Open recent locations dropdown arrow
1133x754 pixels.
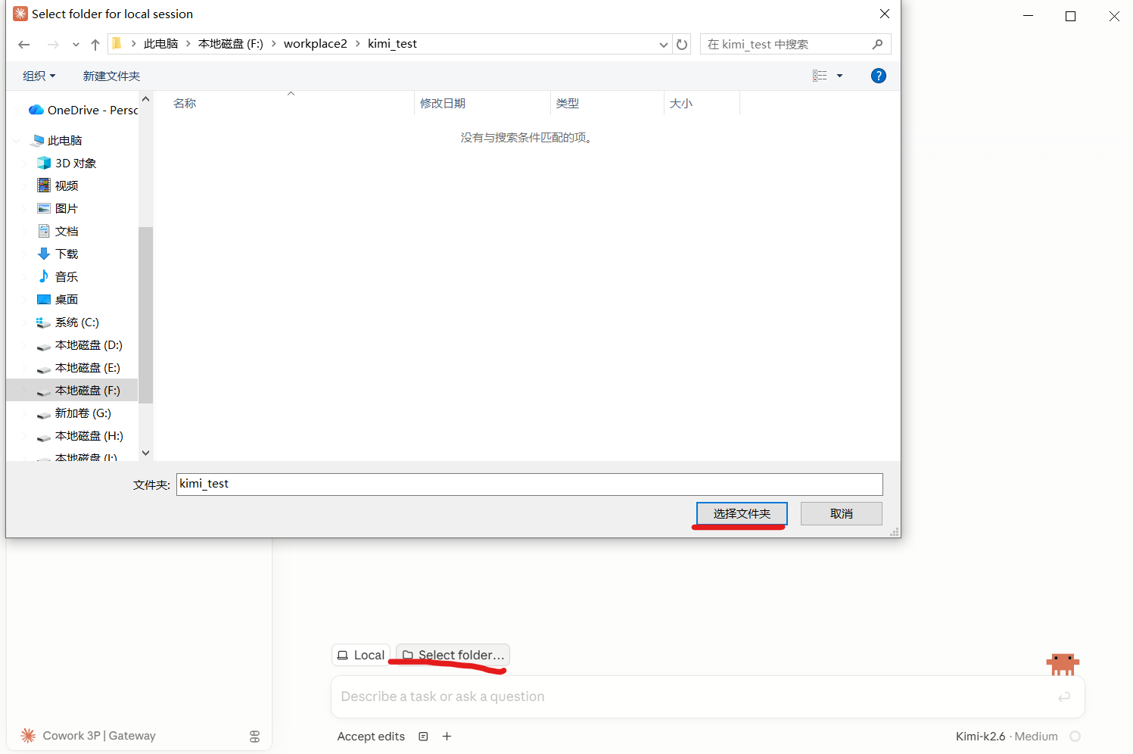(x=76, y=45)
